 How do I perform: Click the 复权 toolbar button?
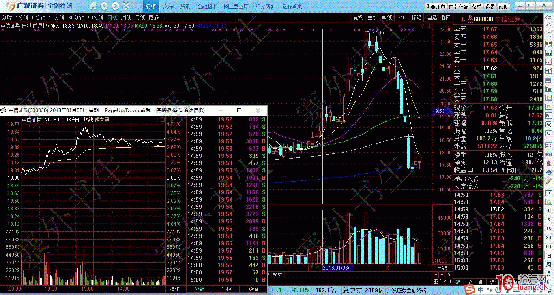[x=358, y=17]
